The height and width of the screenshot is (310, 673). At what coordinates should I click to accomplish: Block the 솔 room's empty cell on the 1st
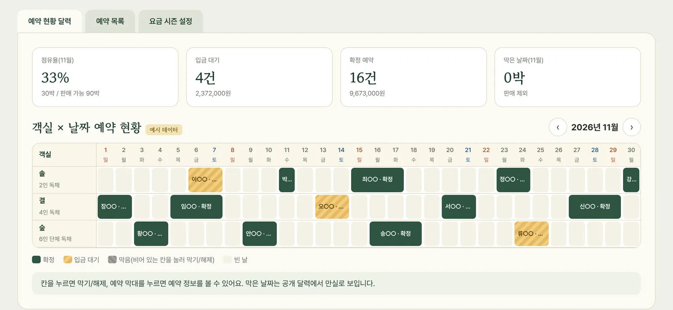point(106,180)
